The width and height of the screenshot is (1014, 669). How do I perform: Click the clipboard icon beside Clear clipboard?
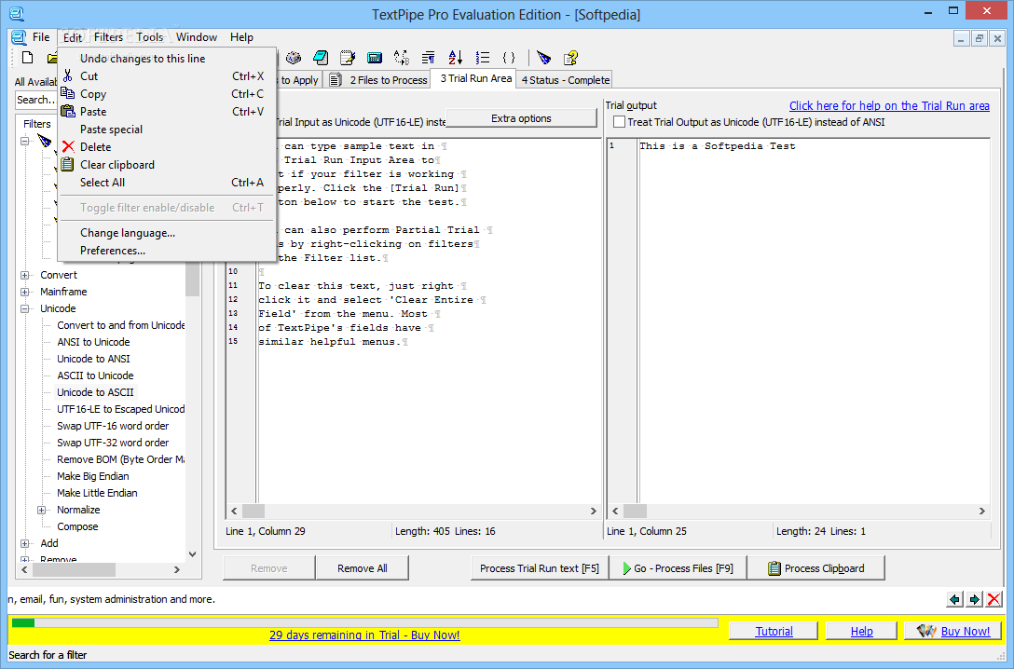pos(68,164)
